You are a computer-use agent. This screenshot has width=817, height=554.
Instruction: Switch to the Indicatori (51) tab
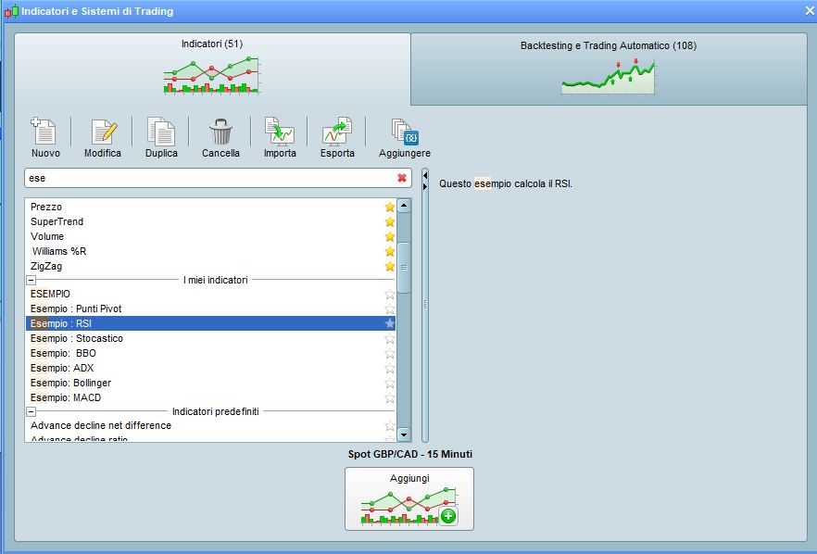click(x=213, y=68)
